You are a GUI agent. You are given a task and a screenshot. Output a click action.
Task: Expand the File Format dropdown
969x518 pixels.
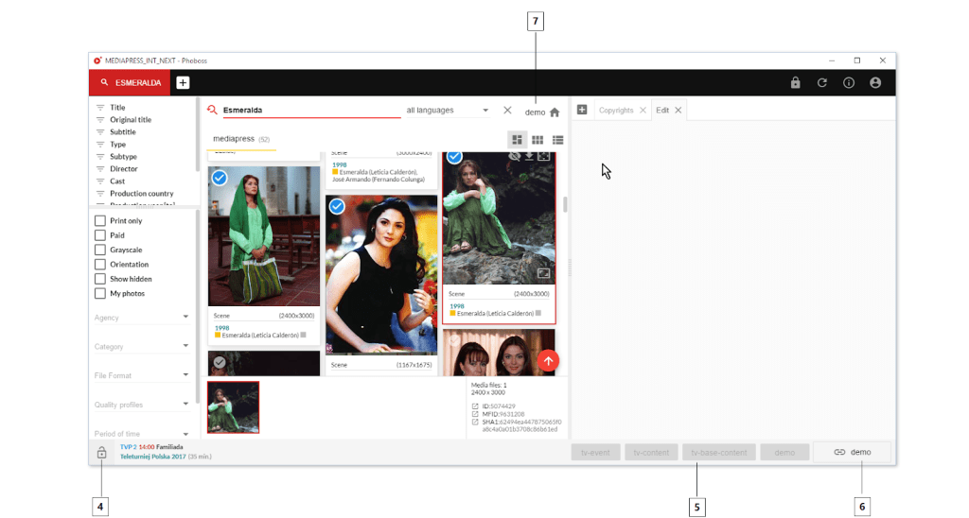click(142, 375)
